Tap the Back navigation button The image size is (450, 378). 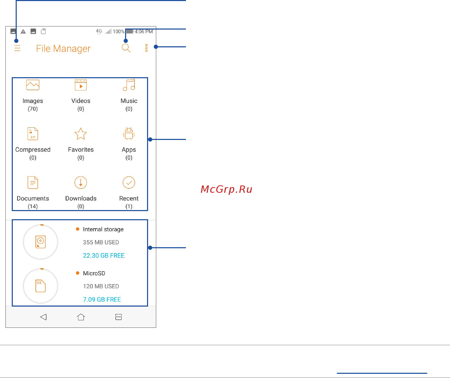[x=43, y=317]
